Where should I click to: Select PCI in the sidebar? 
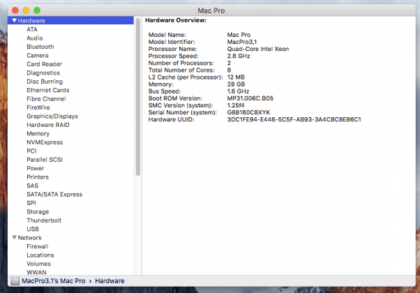(31, 151)
